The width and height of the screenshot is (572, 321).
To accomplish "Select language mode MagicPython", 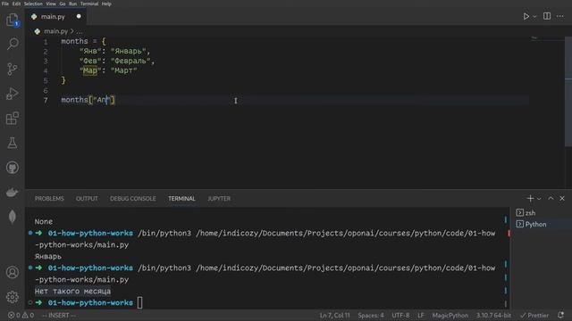I will pyautogui.click(x=450, y=315).
